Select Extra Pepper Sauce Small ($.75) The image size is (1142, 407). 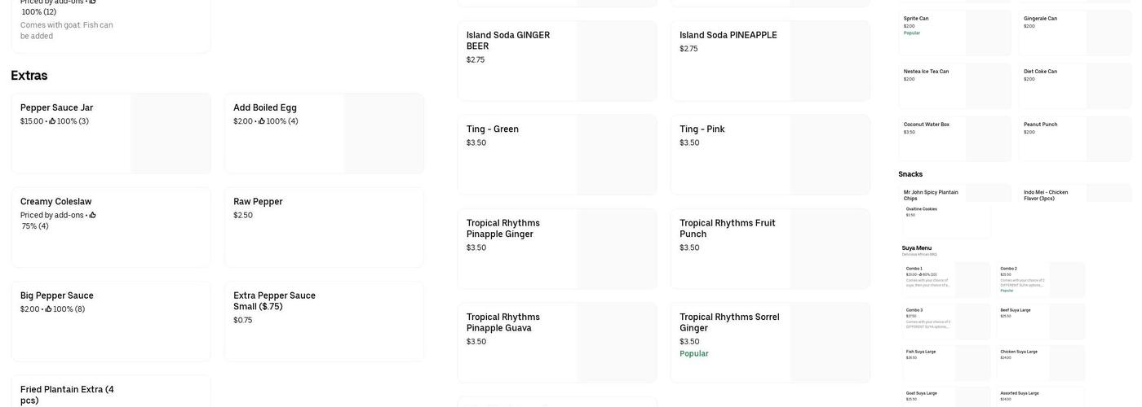[x=324, y=321]
